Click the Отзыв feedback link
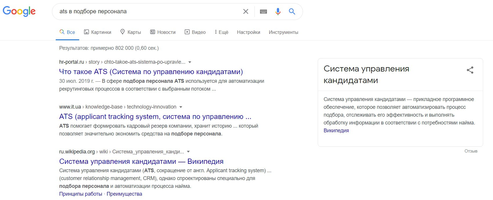The height and width of the screenshot is (200, 493). [x=471, y=151]
